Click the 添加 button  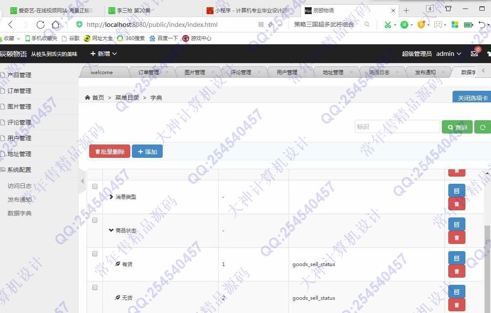tap(147, 151)
